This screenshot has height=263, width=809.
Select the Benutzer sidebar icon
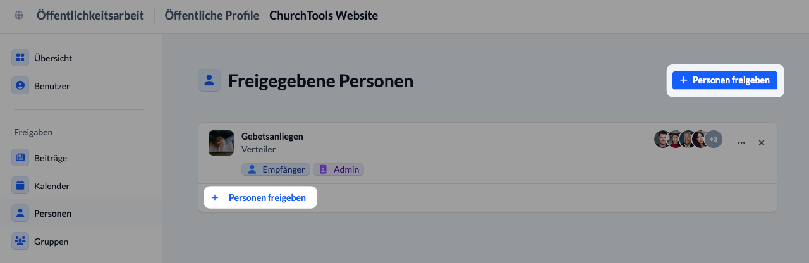(20, 85)
